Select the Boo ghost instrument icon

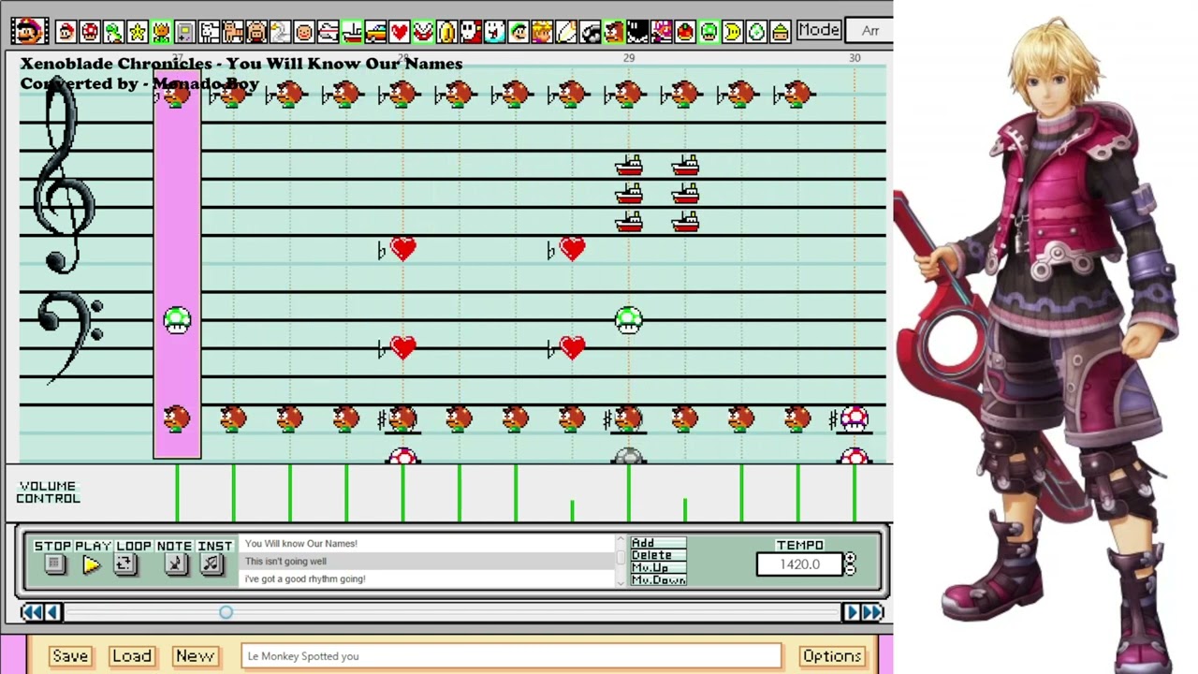coord(495,32)
